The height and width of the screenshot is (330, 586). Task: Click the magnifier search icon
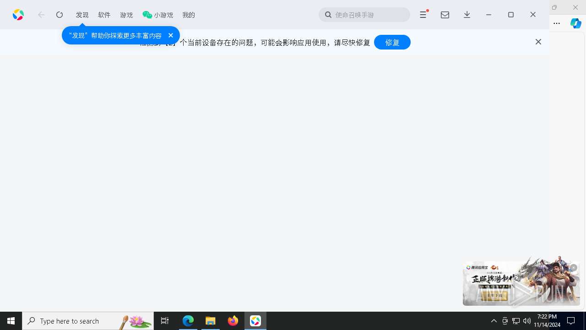[x=328, y=15]
